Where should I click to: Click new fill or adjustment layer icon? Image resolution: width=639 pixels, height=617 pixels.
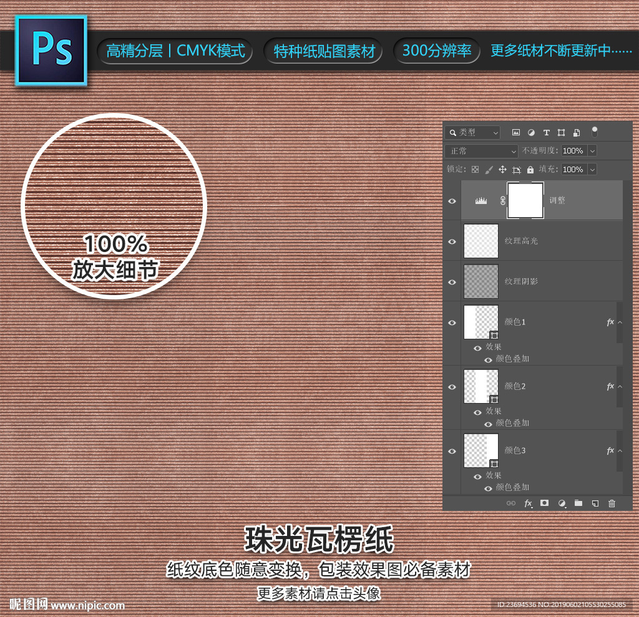pyautogui.click(x=562, y=503)
